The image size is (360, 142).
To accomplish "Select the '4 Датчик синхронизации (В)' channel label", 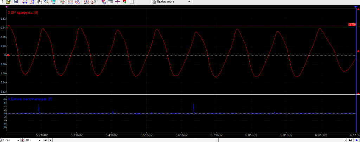I will click(30, 99).
